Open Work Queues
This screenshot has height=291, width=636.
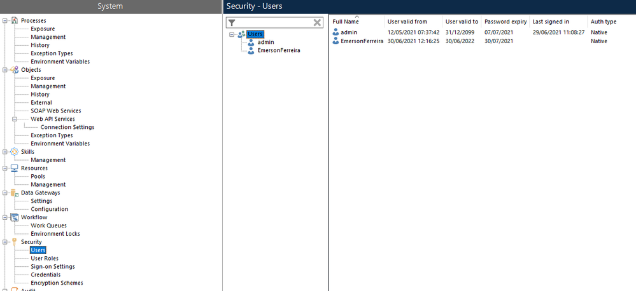point(48,226)
